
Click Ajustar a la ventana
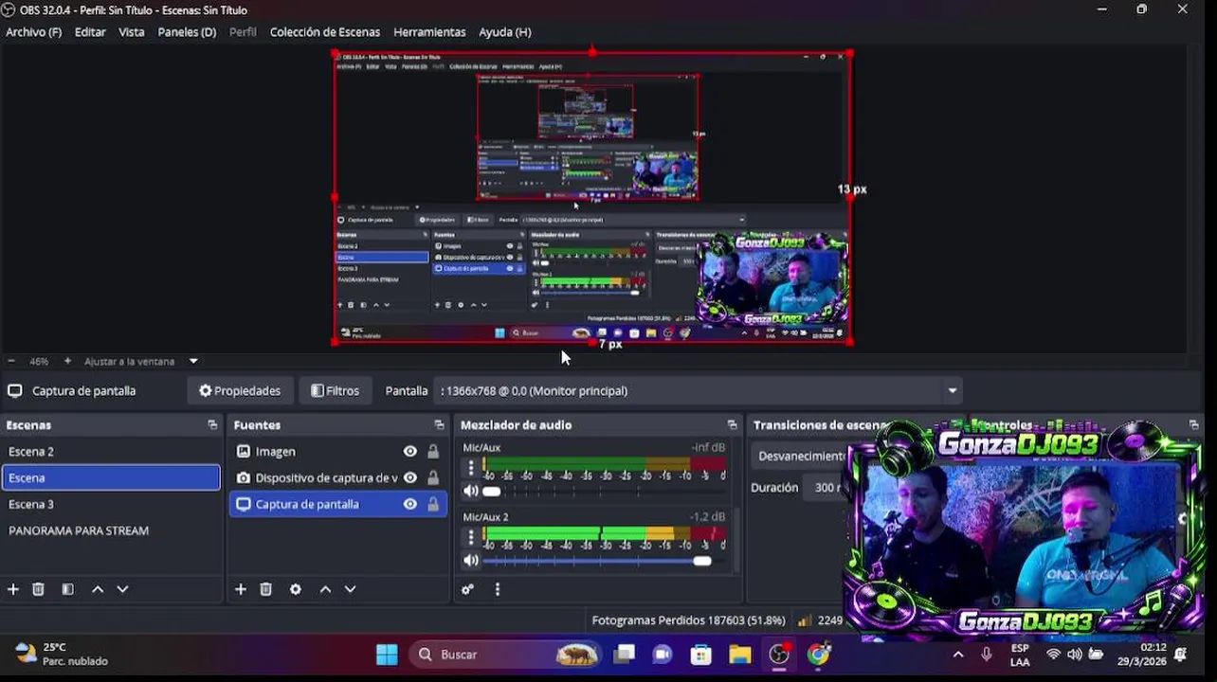click(x=129, y=361)
